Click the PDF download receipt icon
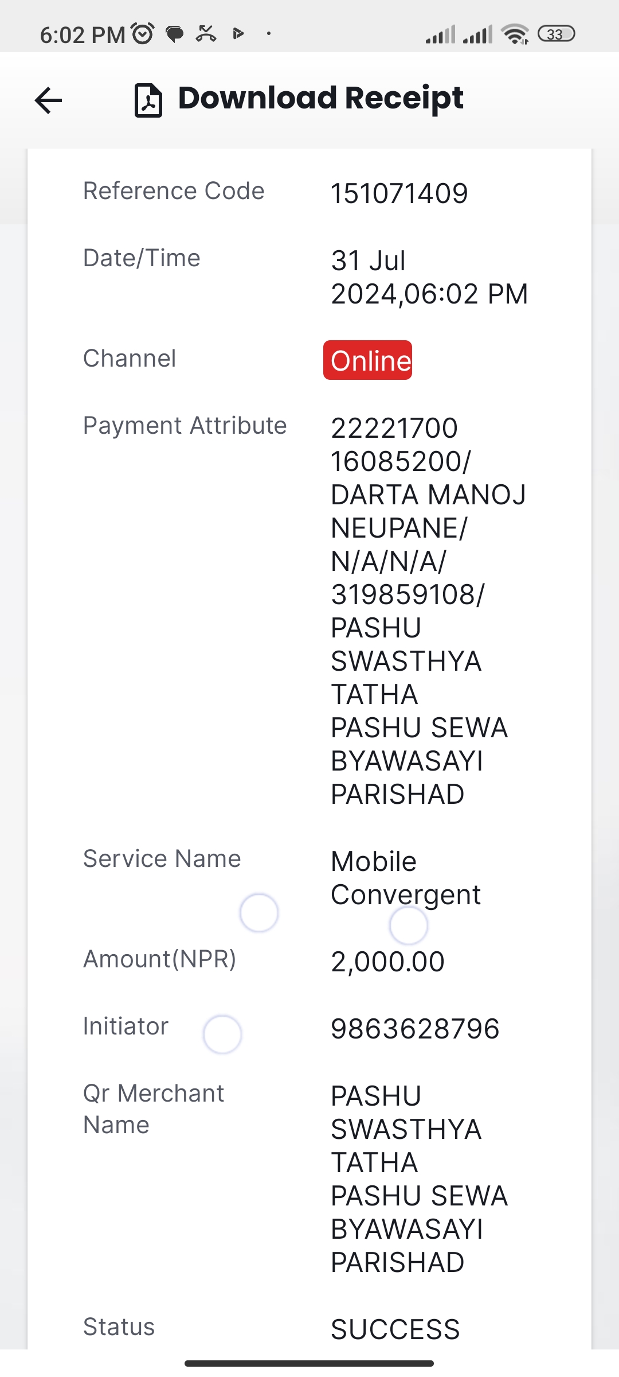 point(148,100)
